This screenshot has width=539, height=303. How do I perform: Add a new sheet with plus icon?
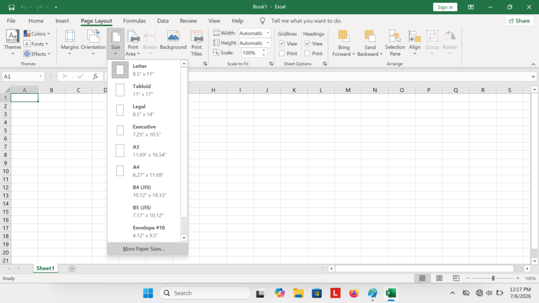pos(72,269)
